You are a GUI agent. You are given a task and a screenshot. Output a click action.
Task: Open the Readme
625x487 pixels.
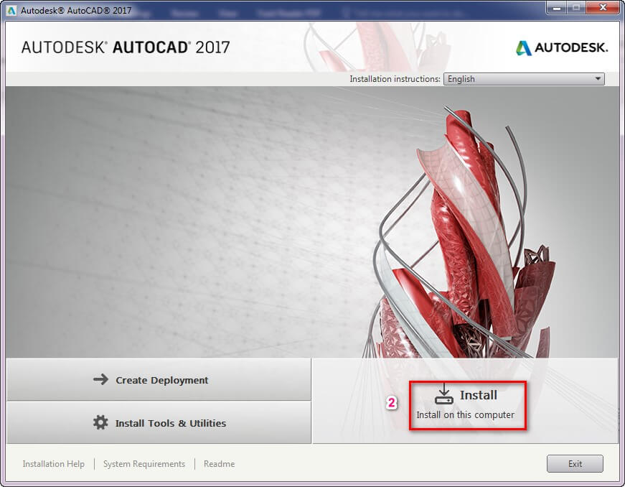click(219, 464)
